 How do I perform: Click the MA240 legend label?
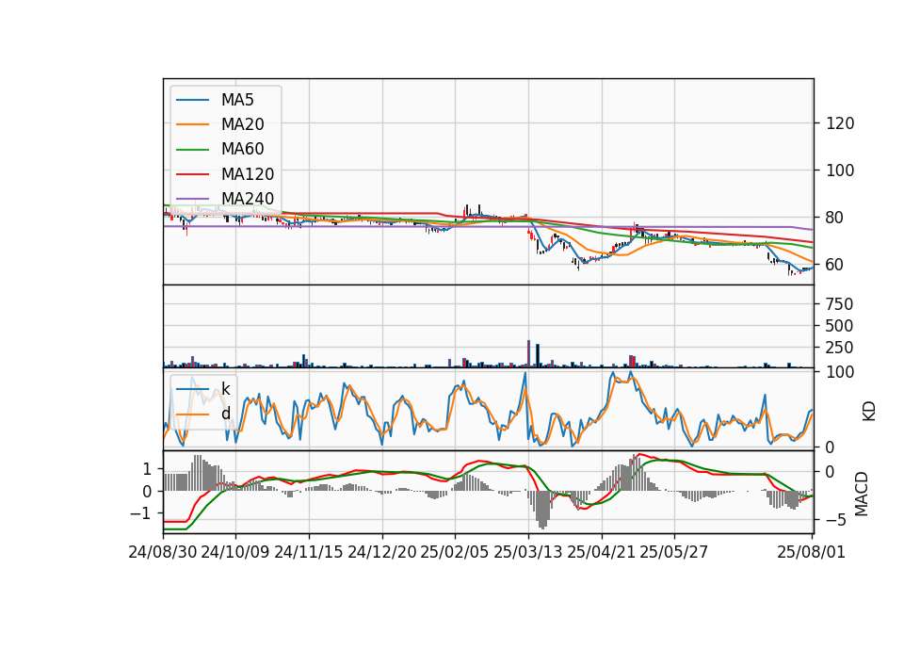coord(248,199)
